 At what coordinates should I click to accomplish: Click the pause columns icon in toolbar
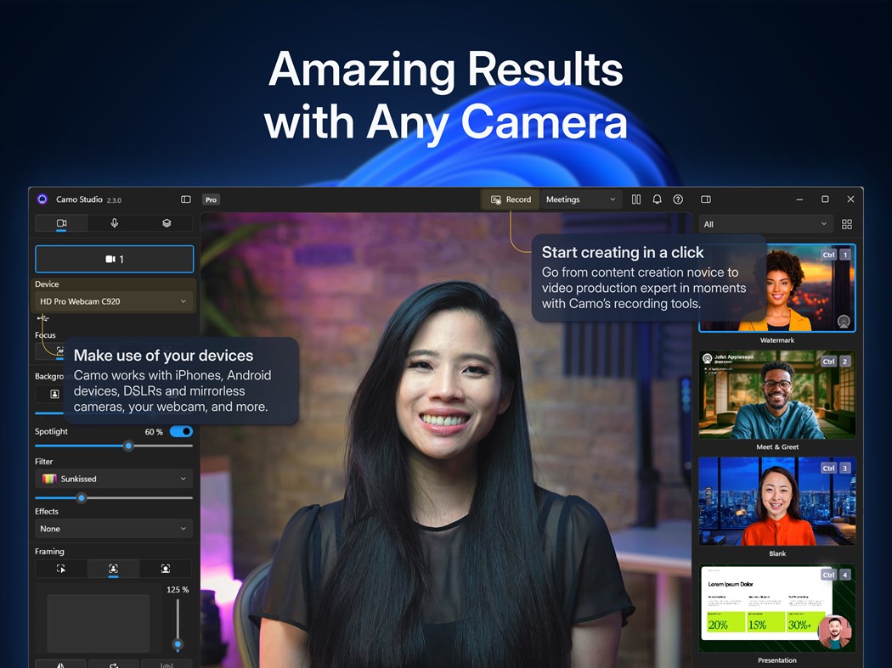pyautogui.click(x=636, y=199)
